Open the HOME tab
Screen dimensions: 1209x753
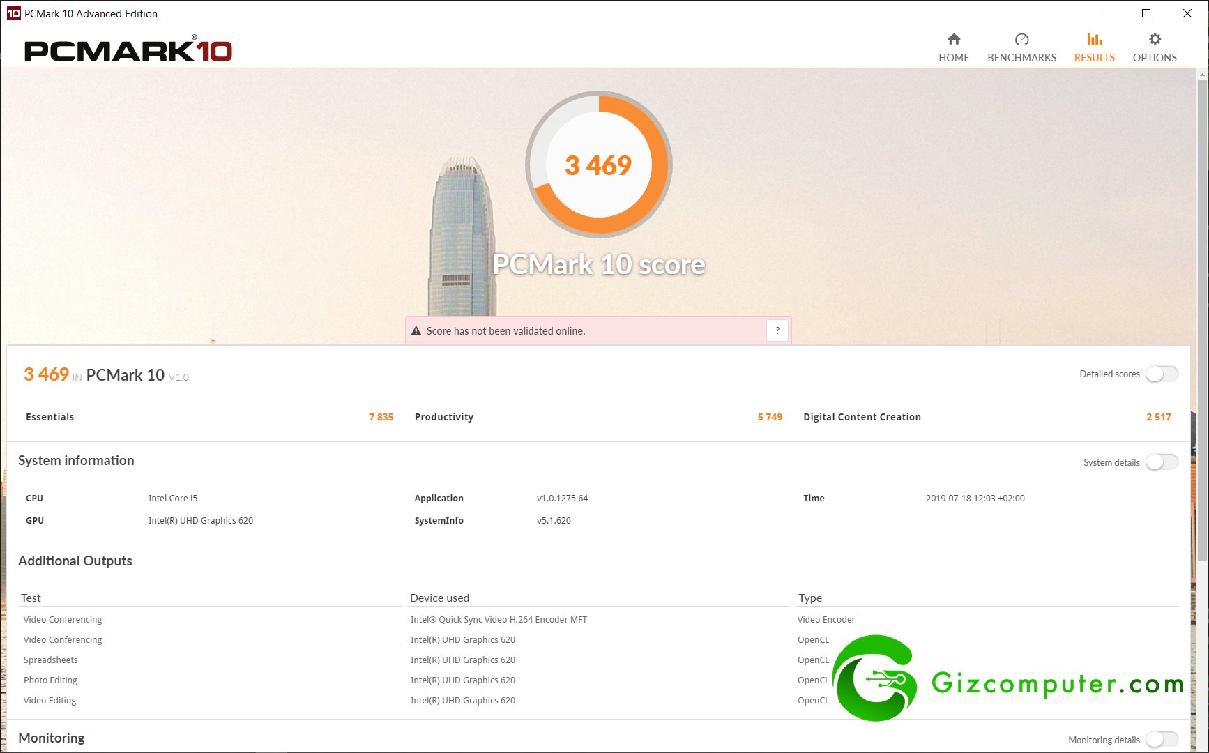[954, 47]
